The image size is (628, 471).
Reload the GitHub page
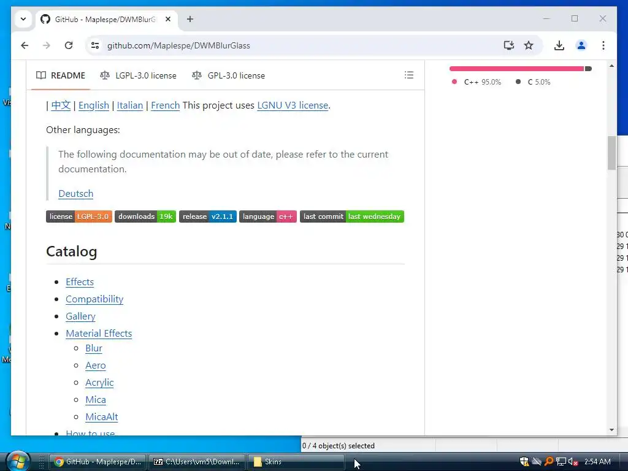point(69,45)
